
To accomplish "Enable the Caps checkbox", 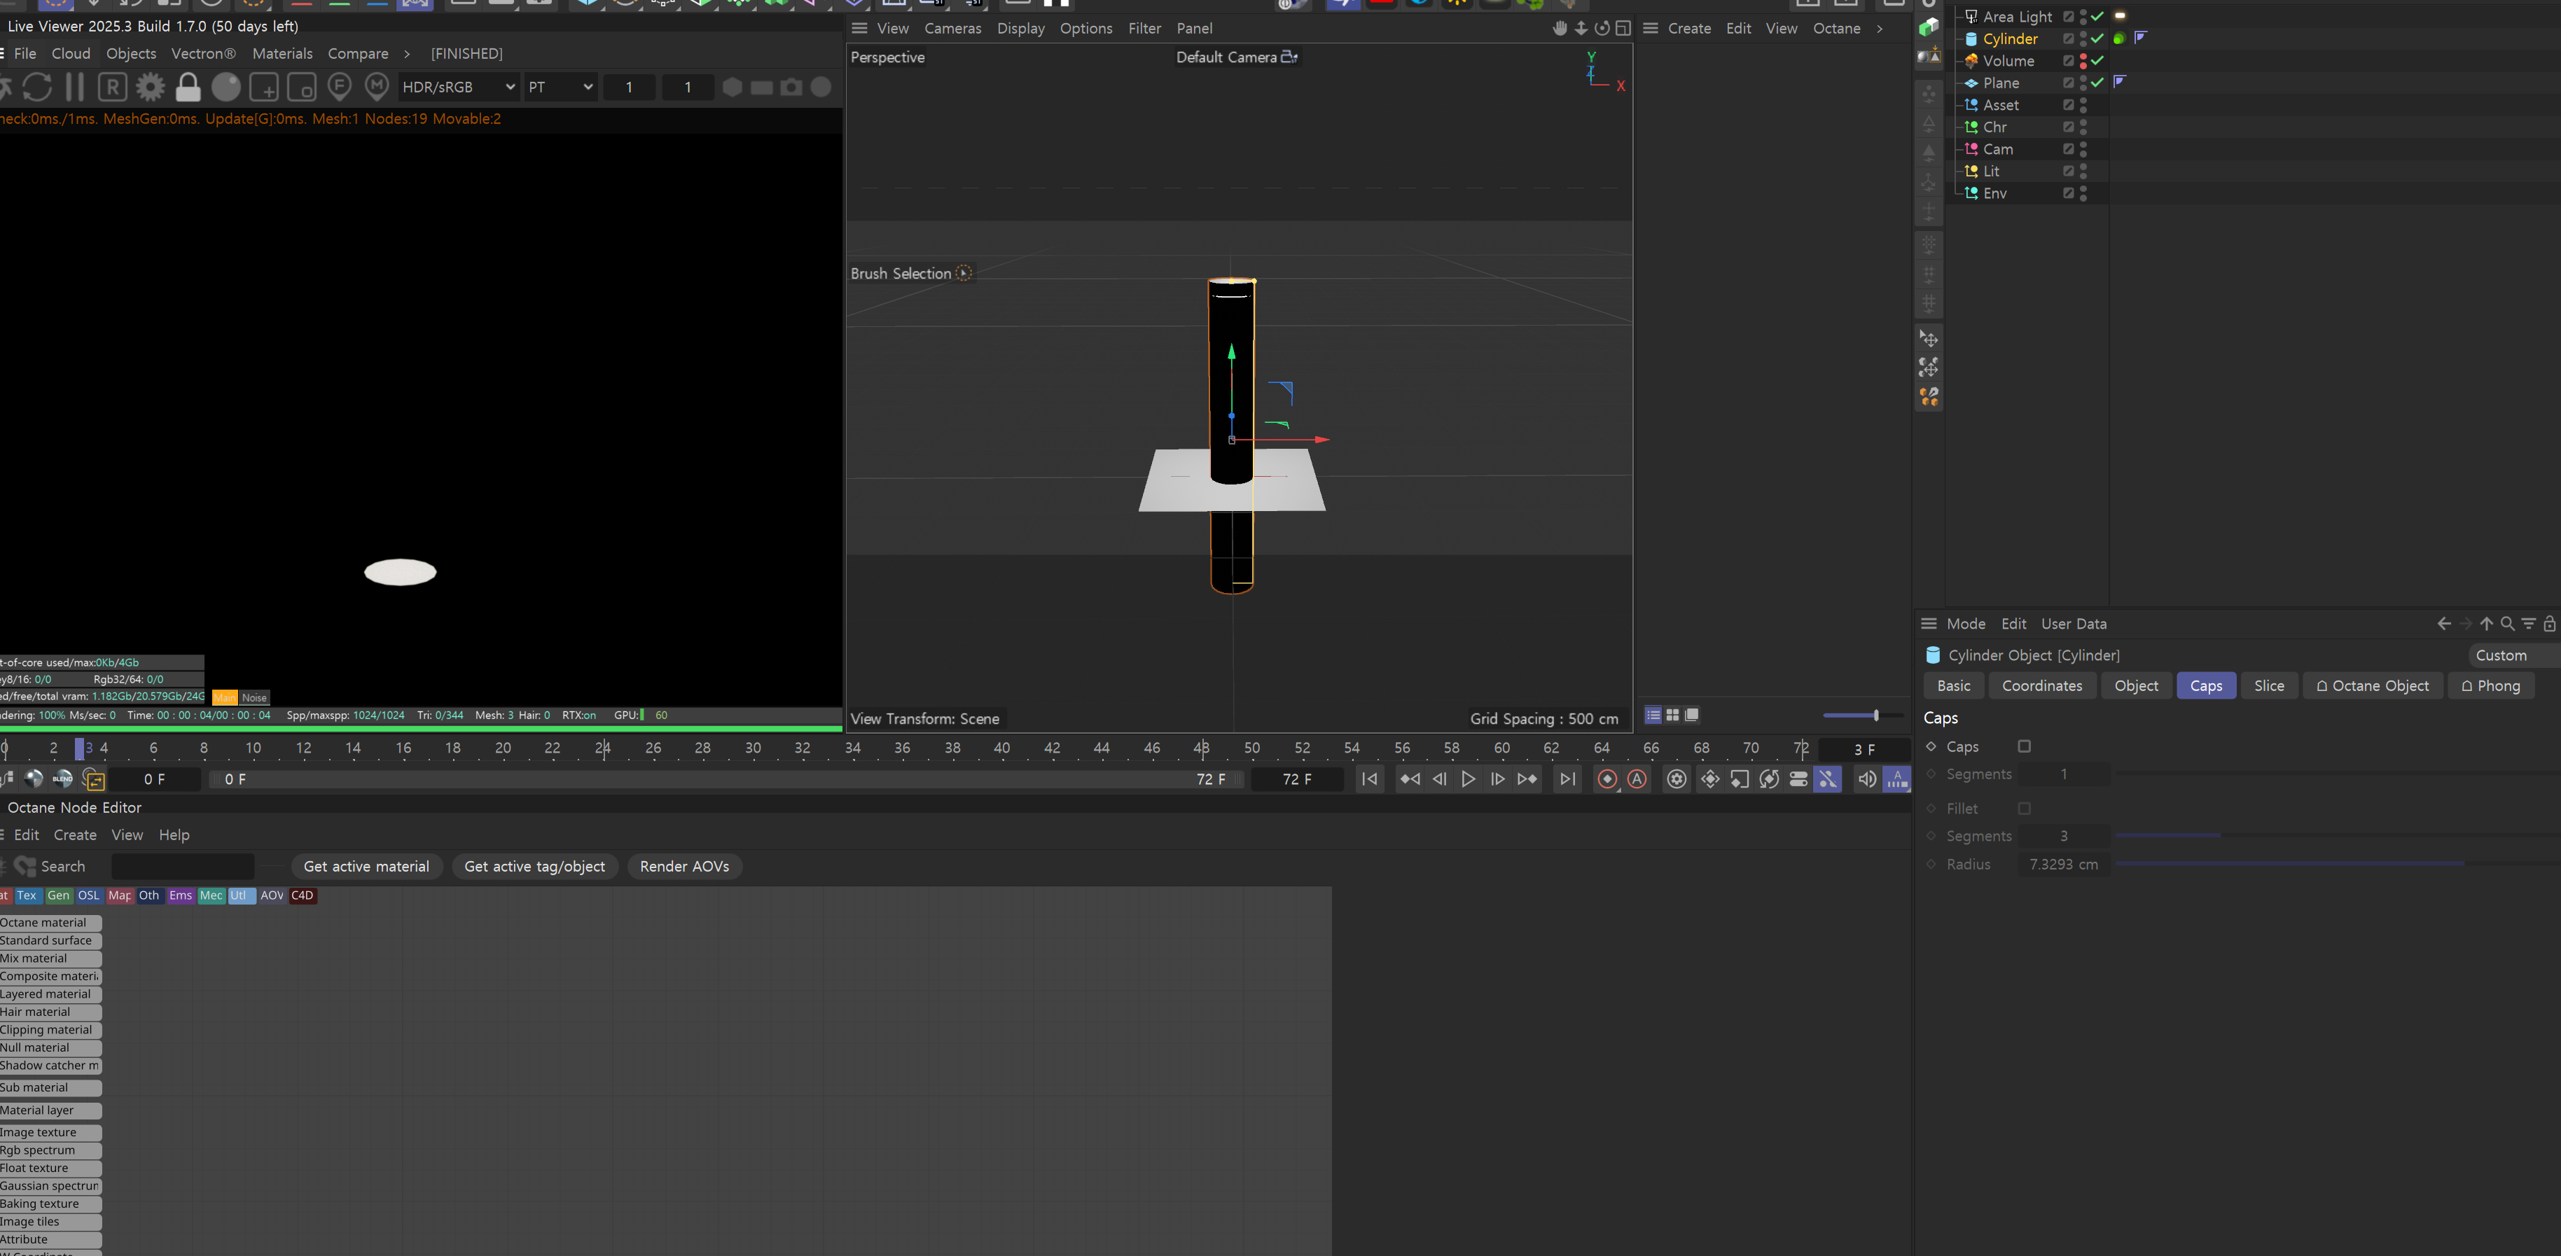I will click(x=2024, y=746).
